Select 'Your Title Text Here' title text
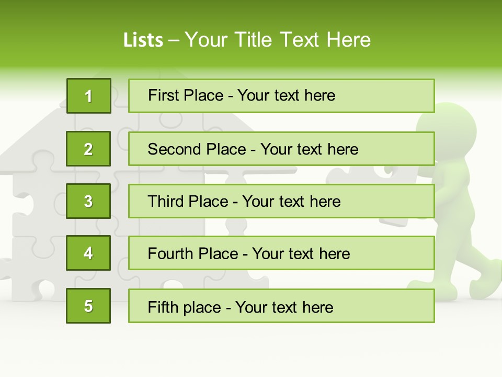 coord(278,40)
